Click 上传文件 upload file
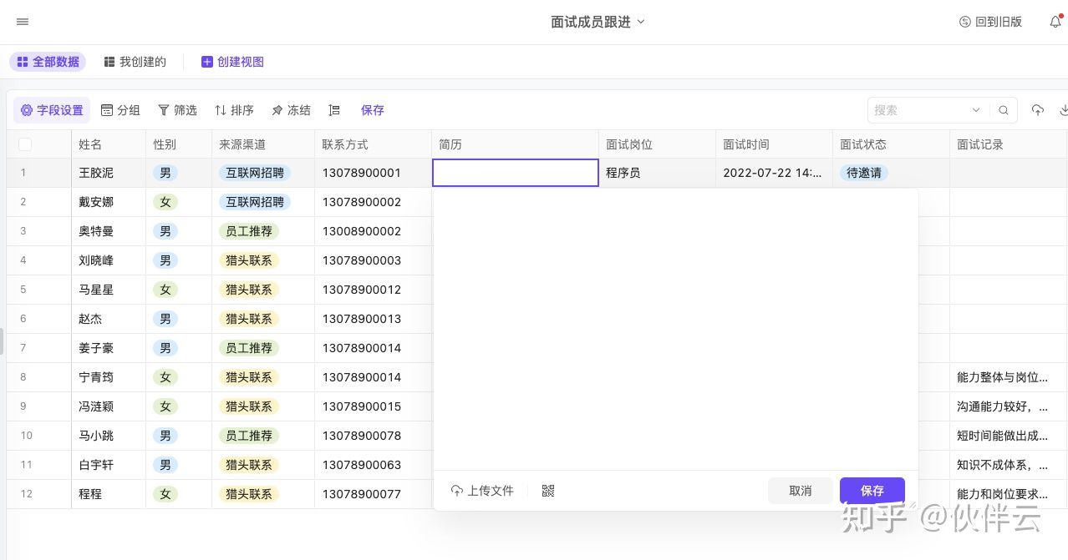The width and height of the screenshot is (1068, 560). [482, 491]
